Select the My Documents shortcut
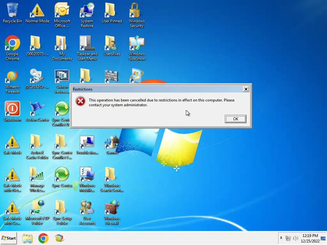Image resolution: width=327 pixels, height=245 pixels. (x=62, y=48)
